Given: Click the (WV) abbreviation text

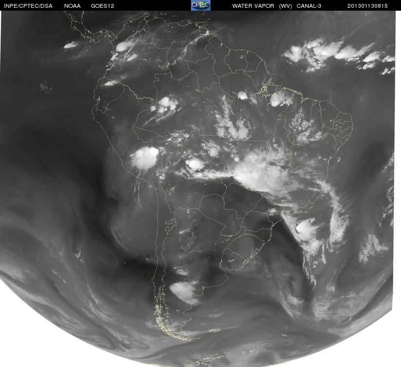Looking at the screenshot, I should pos(285,6).
